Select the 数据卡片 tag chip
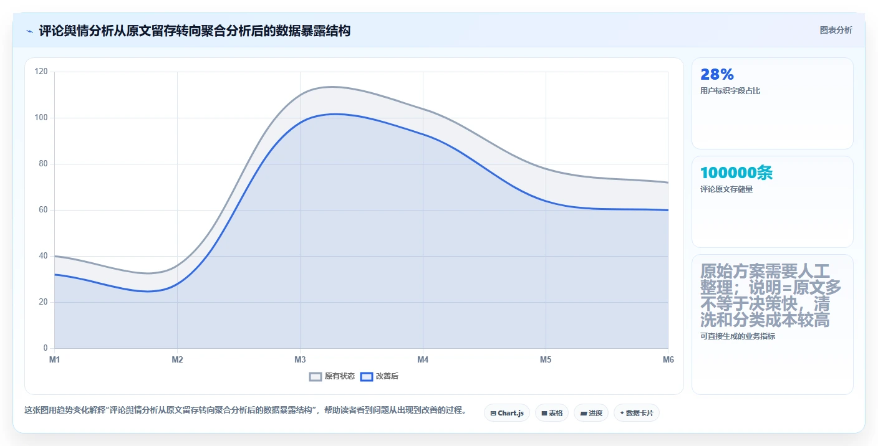The height and width of the screenshot is (446, 878). [x=637, y=413]
